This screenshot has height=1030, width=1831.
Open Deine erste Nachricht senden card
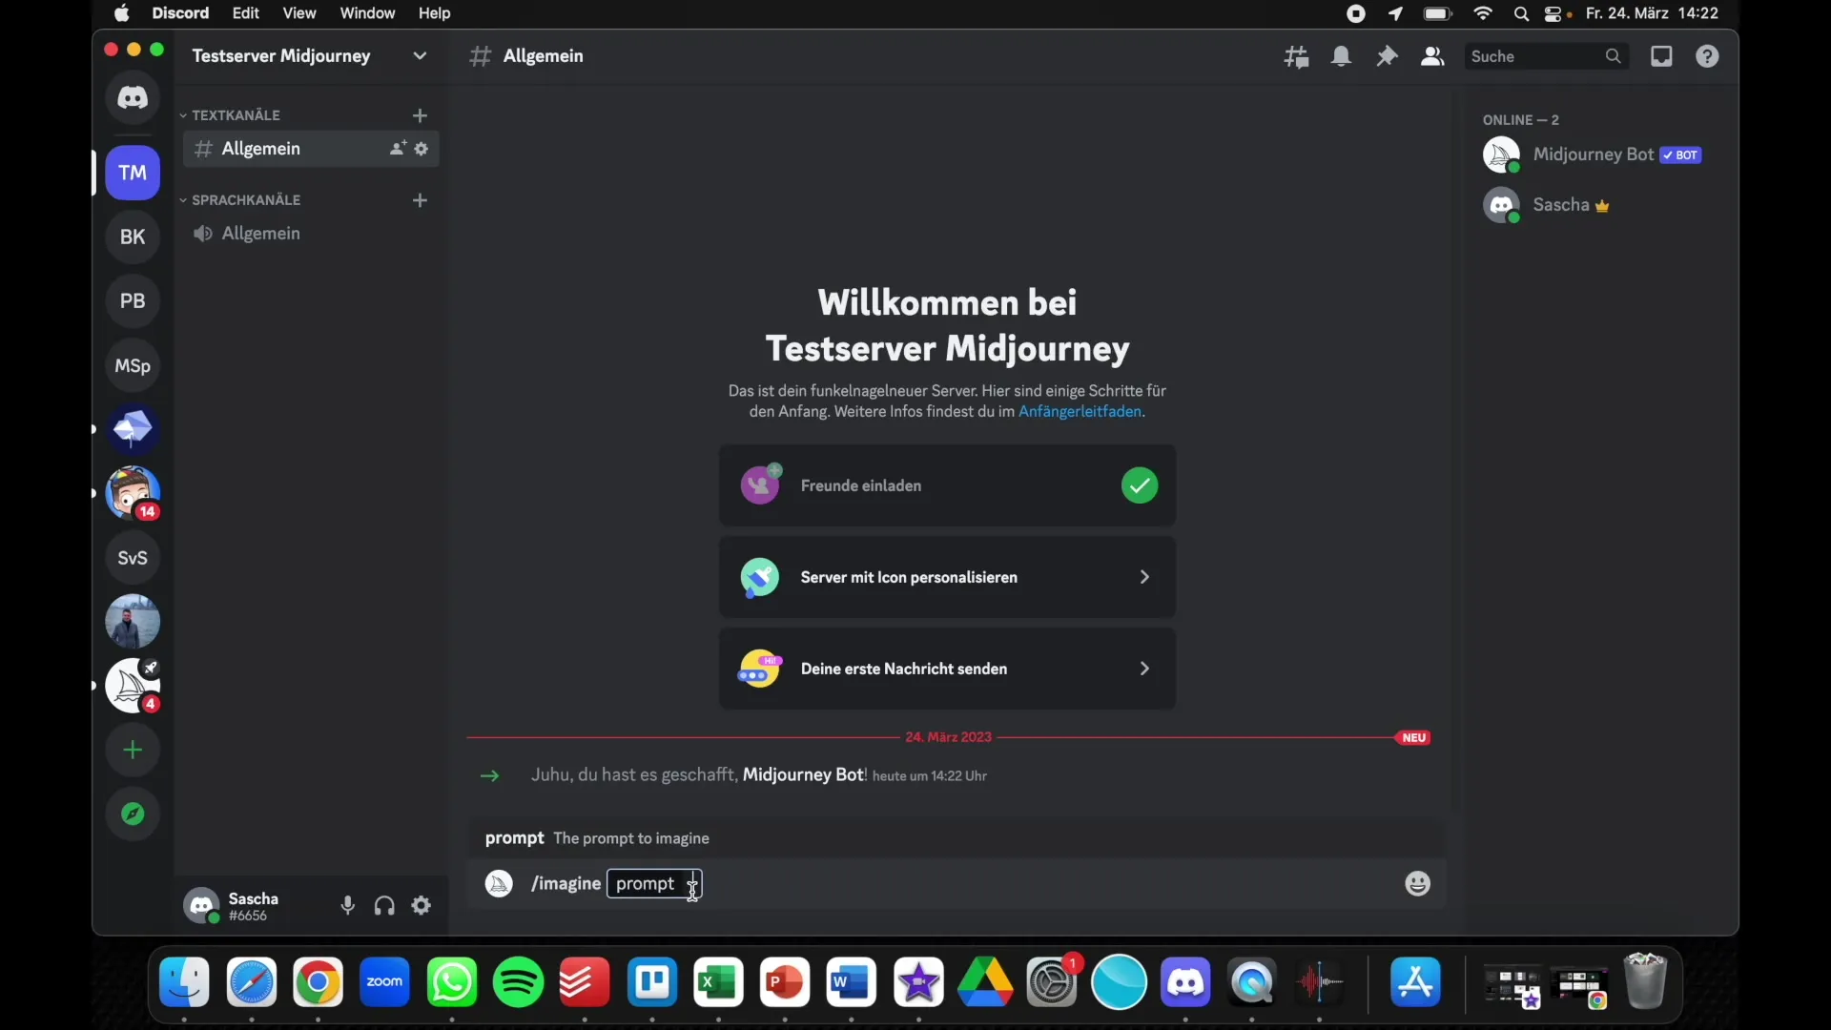click(x=947, y=669)
